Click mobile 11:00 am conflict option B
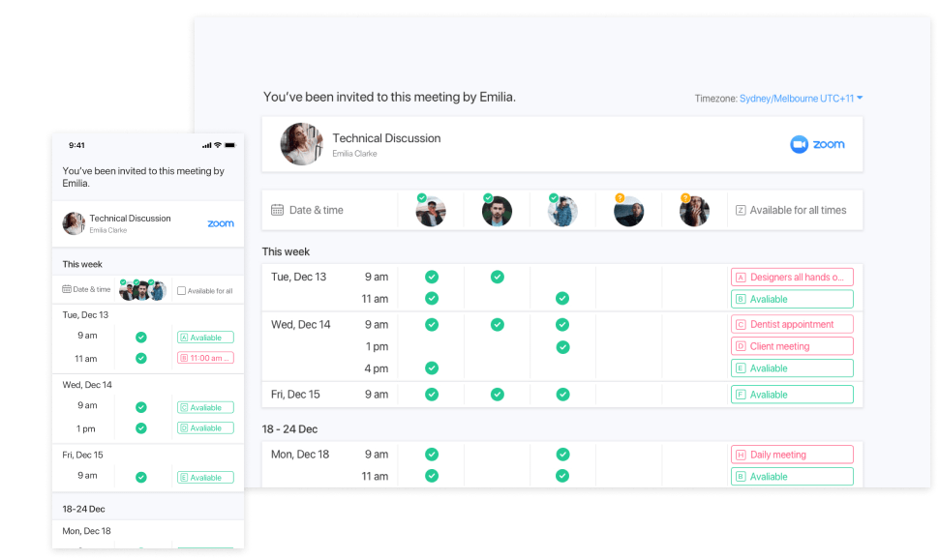This screenshot has height=559, width=939. pyautogui.click(x=205, y=358)
